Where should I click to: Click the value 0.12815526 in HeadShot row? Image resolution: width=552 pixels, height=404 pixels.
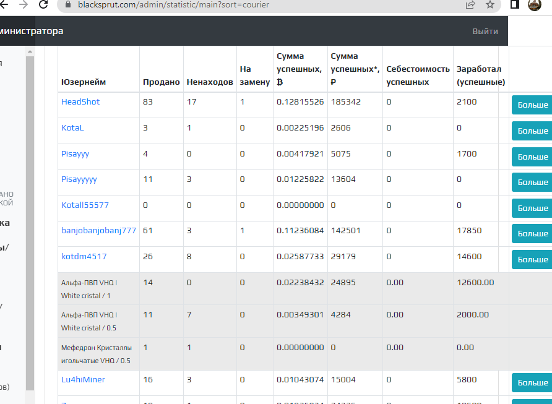[300, 101]
